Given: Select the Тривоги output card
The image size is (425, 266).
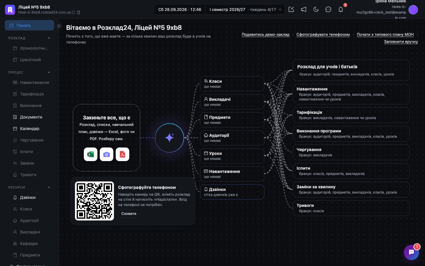Looking at the screenshot, I should 351,208.
